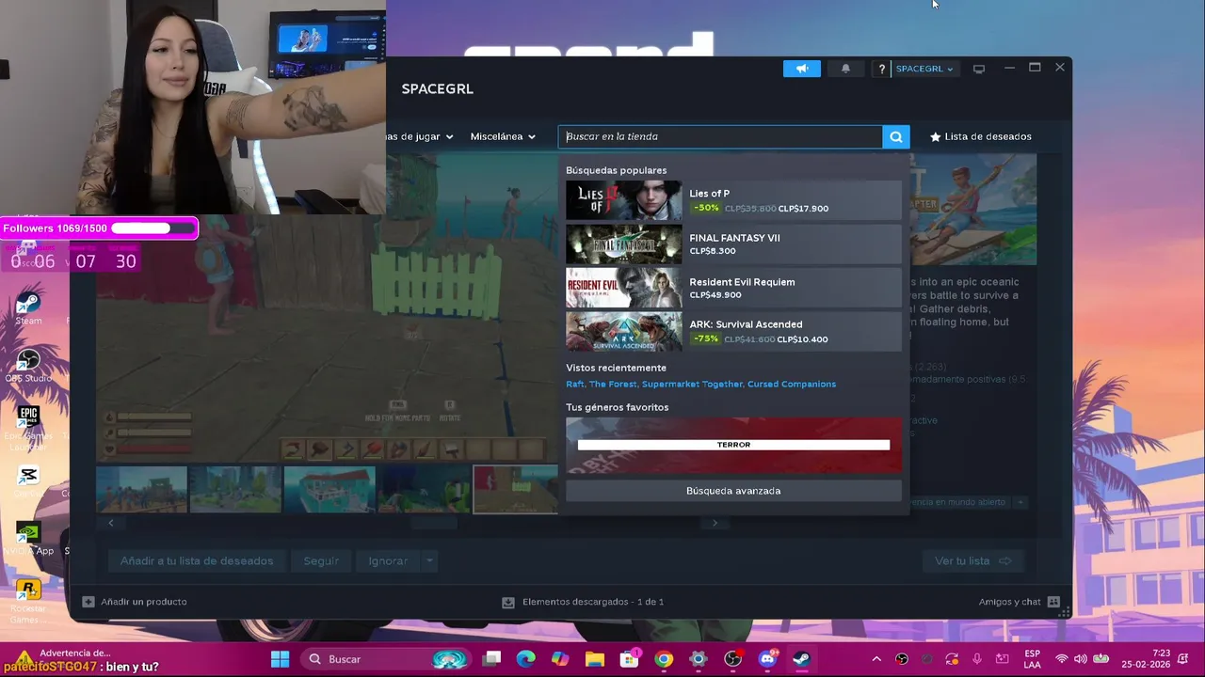Viewport: 1205px width, 677px height.
Task: Select the first Raft screenshot thumbnail
Action: pyautogui.click(x=141, y=489)
